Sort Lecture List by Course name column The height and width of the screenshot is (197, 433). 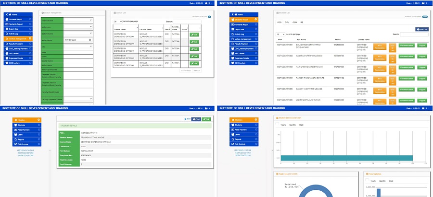(126, 29)
